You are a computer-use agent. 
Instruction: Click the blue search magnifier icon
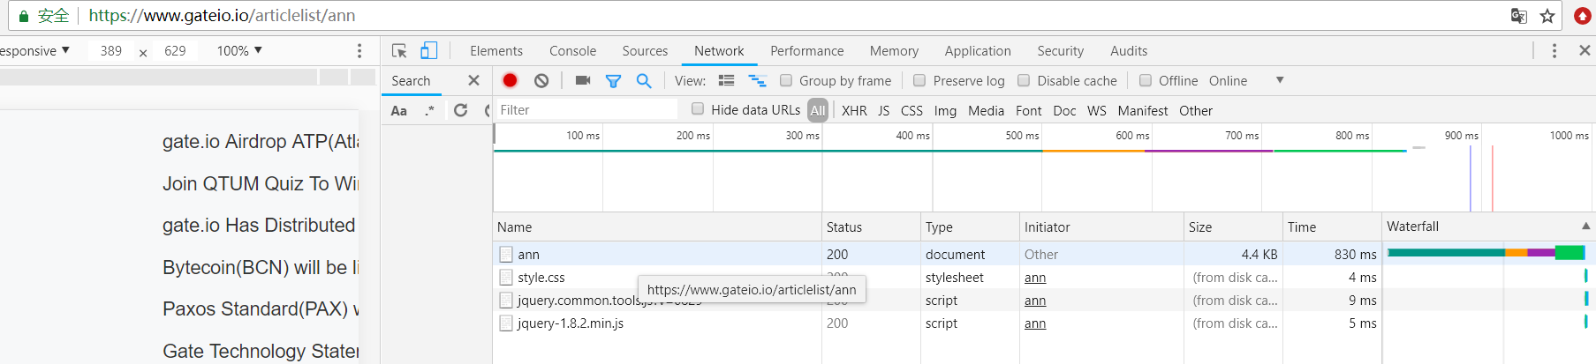(644, 80)
